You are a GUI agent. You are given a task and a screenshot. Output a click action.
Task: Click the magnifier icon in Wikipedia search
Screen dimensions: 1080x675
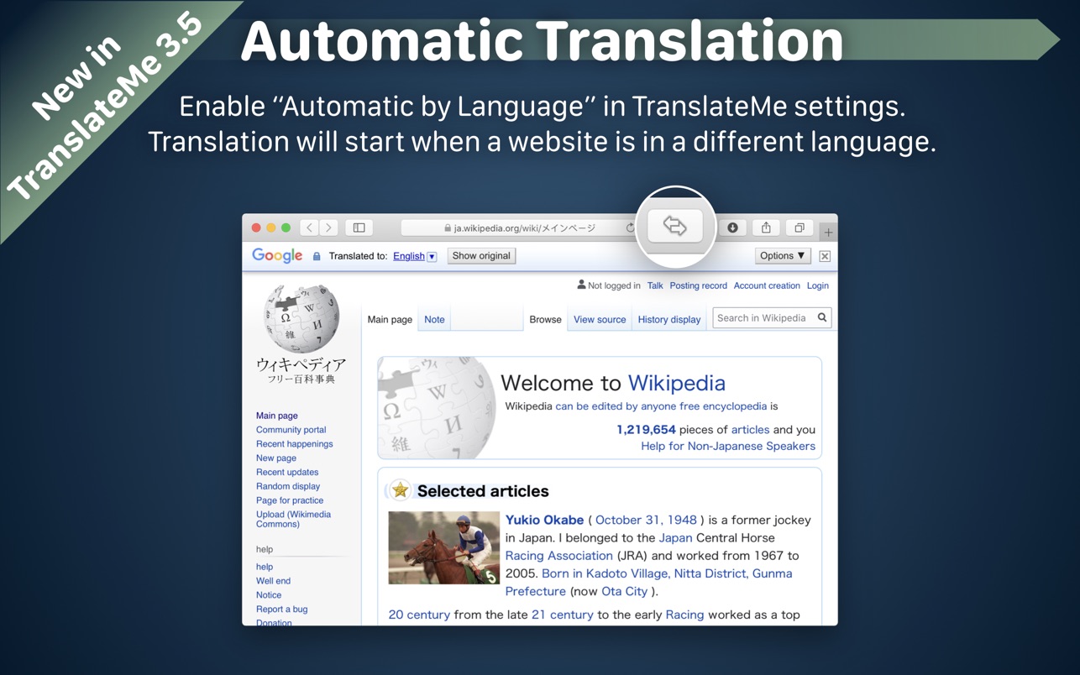click(822, 317)
